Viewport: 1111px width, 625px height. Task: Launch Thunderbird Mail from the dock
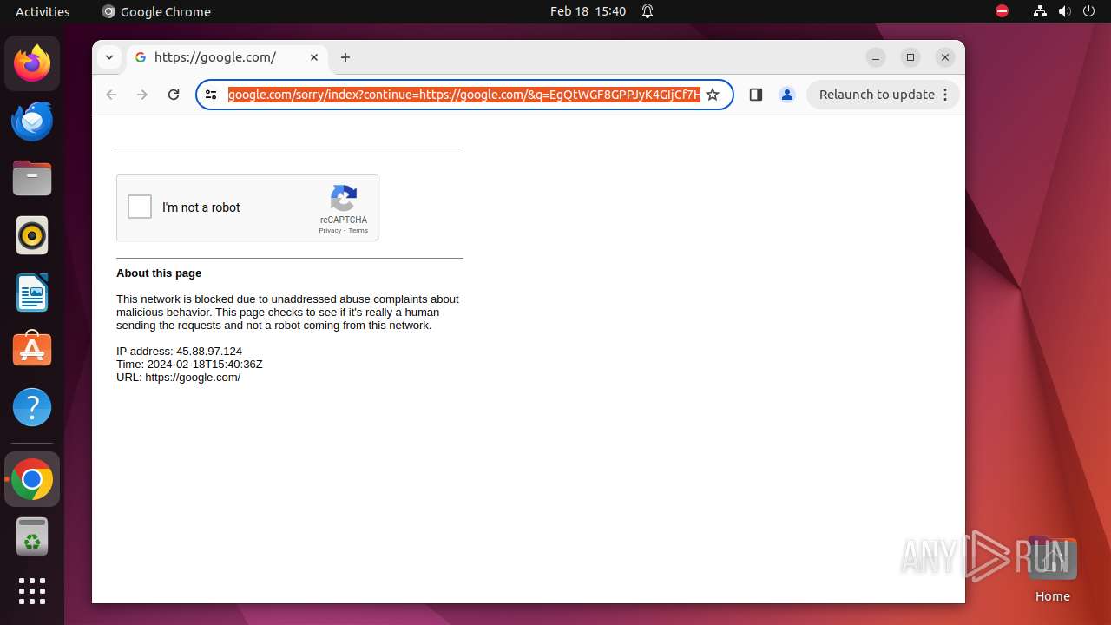click(x=32, y=121)
